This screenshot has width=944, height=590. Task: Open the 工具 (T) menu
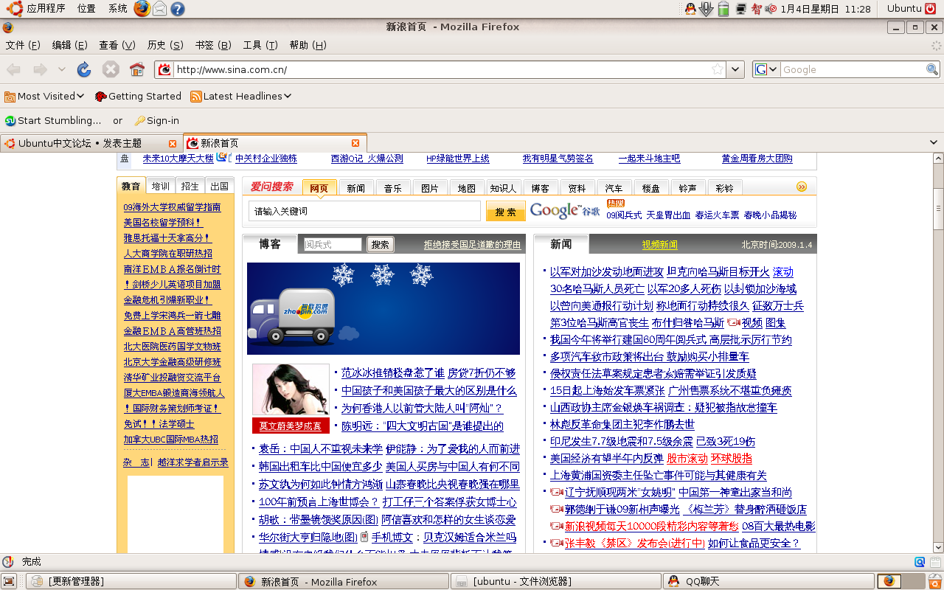point(260,45)
